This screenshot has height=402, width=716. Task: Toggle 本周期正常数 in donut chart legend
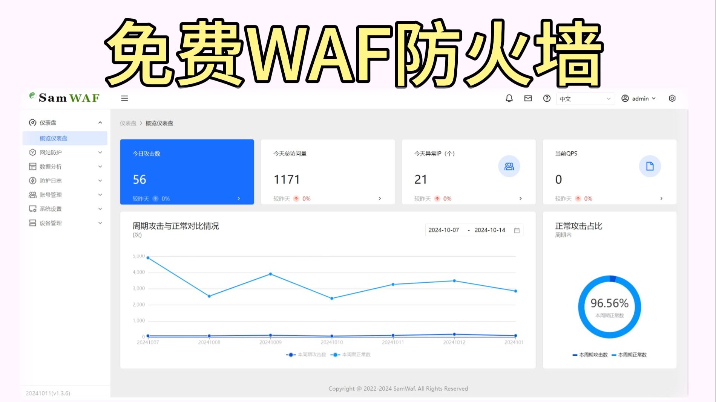point(629,355)
